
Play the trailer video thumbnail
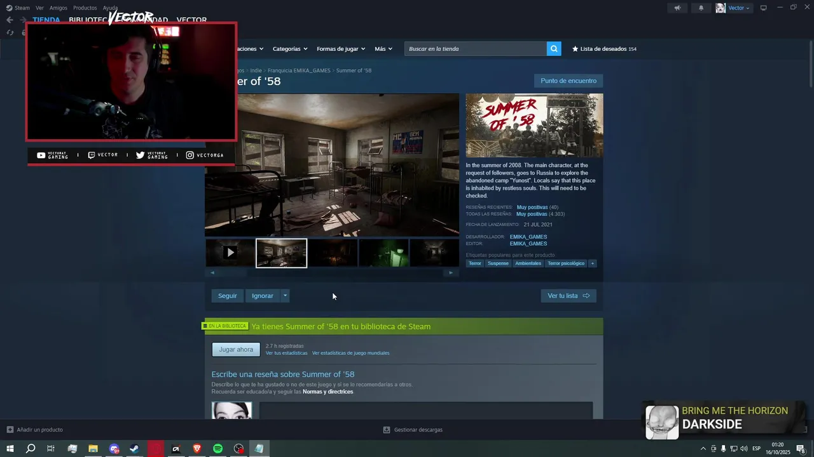click(x=230, y=253)
